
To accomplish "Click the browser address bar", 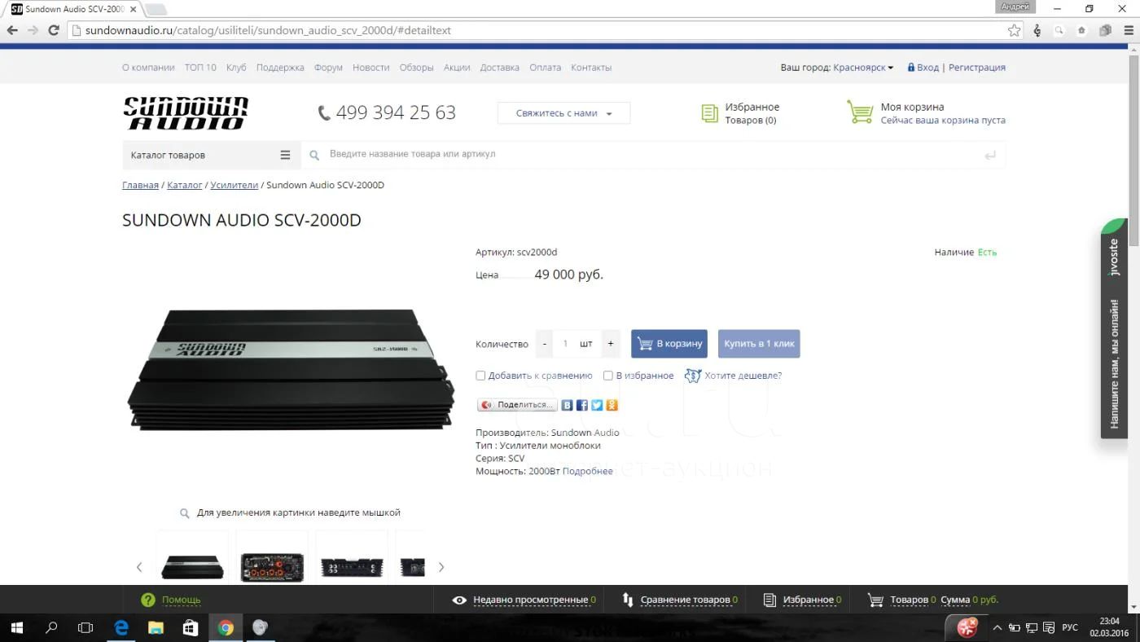I will [x=537, y=30].
